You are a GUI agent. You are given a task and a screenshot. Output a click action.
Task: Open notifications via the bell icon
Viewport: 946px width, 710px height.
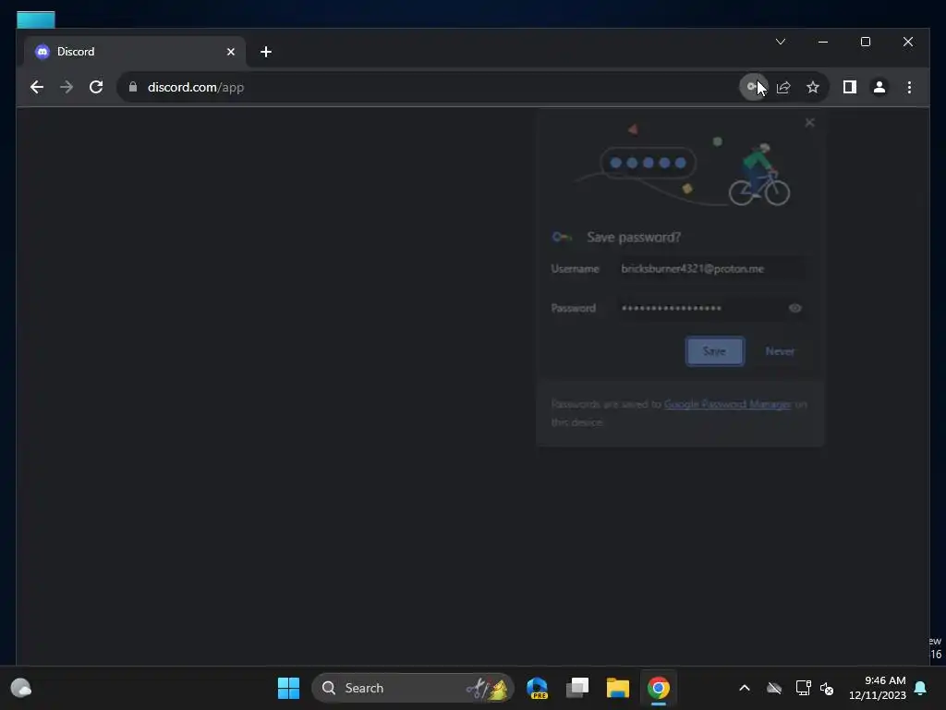921,688
